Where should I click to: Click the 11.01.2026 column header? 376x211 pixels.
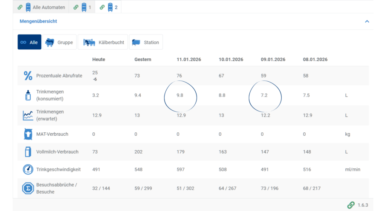[189, 60]
